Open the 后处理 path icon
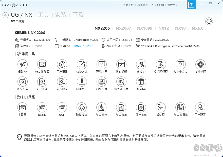 [x=161, y=107]
